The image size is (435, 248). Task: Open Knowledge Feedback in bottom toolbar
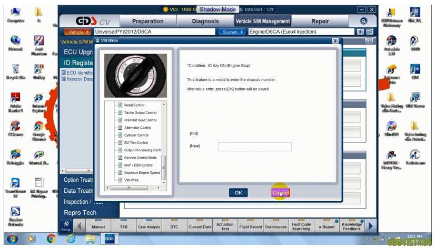352,226
